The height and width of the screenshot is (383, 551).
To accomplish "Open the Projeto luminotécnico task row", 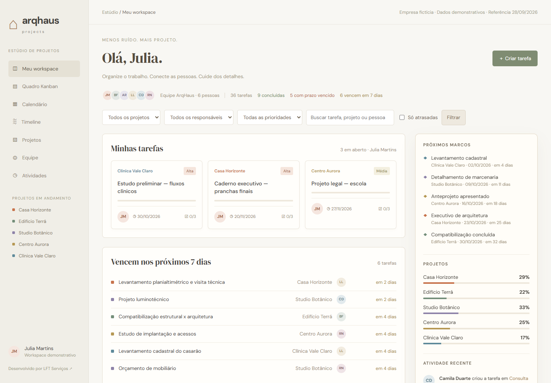I will click(x=254, y=300).
